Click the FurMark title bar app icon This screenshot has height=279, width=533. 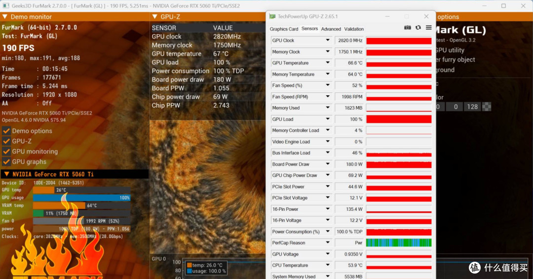tap(6, 6)
